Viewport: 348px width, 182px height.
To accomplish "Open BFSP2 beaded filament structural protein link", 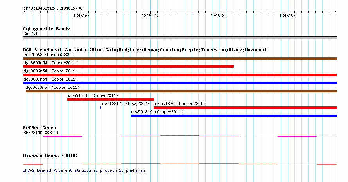I will [x=84, y=170].
